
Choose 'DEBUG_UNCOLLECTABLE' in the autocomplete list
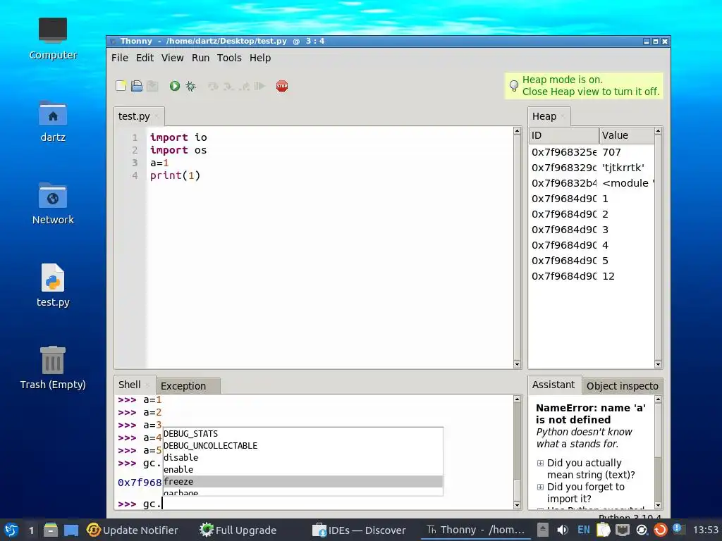303,445
